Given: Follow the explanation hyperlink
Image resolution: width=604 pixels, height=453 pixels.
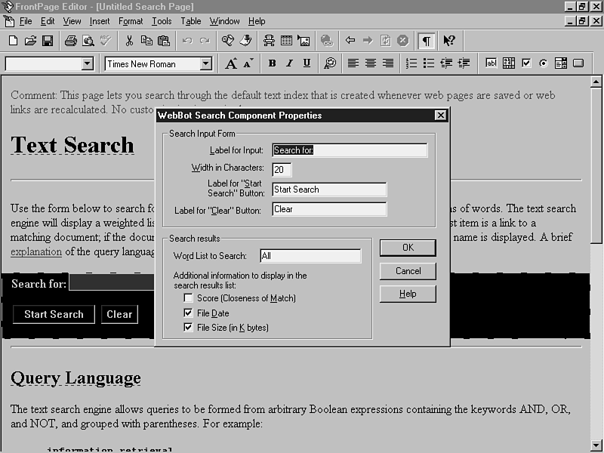Looking at the screenshot, I should coord(36,252).
